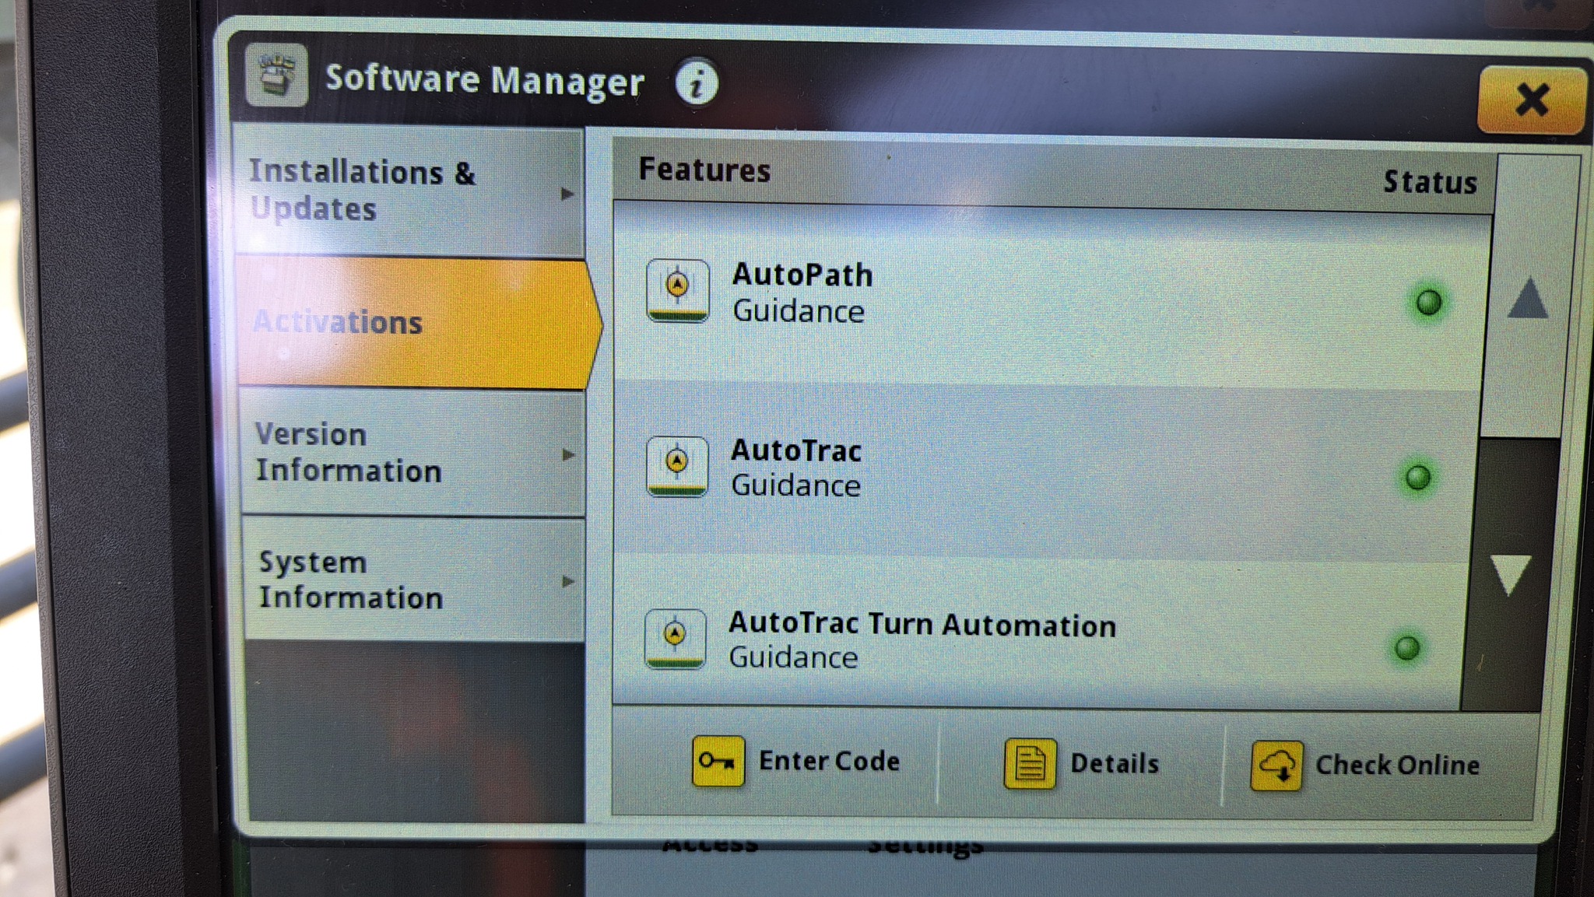The image size is (1594, 897).
Task: Click Guidance text under AutoPath
Action: point(799,311)
